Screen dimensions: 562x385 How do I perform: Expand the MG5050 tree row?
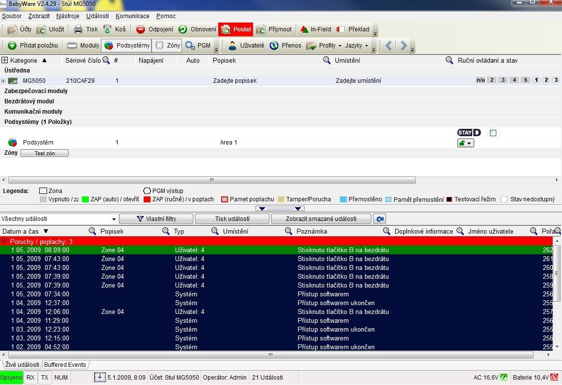pos(3,81)
